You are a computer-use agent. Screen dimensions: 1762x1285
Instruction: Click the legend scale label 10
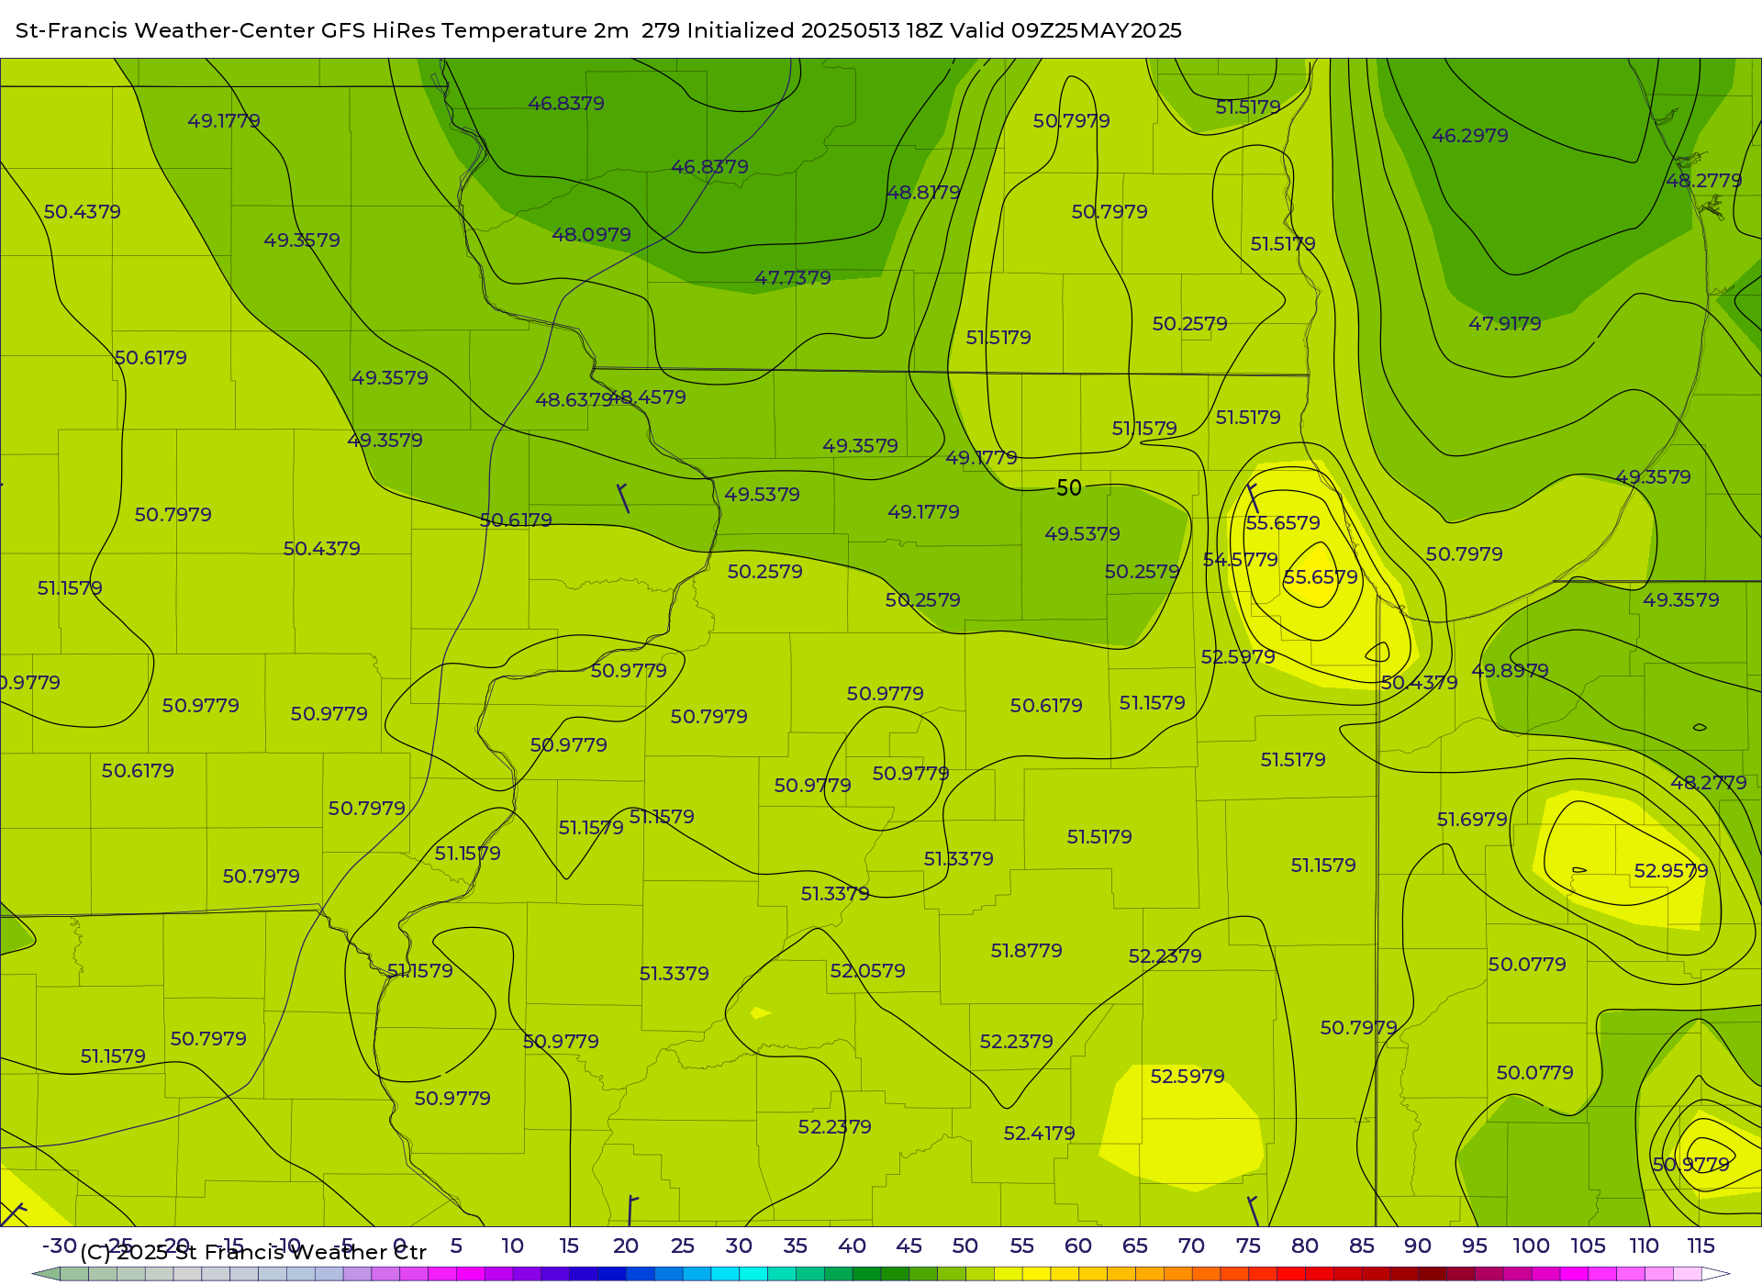click(512, 1246)
